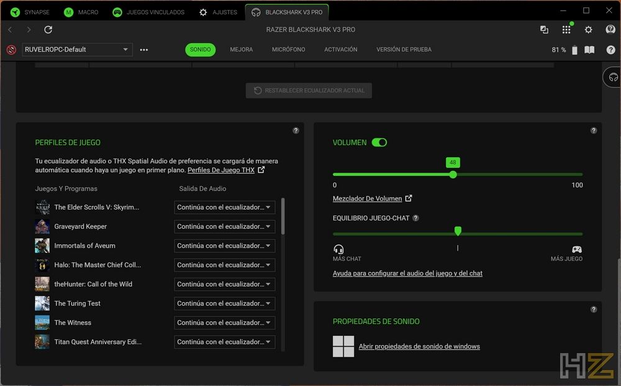Check the battery level icon
Viewport: 621px width, 386px height.
point(574,50)
